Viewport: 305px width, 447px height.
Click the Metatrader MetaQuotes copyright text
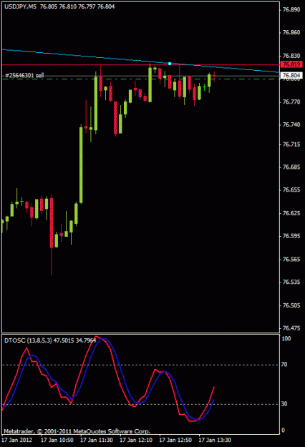click(x=77, y=431)
